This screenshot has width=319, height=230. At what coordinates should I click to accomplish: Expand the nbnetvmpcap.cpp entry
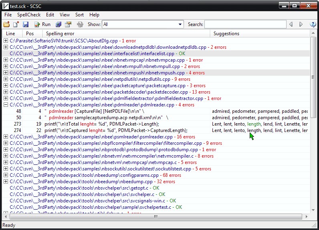click(x=6, y=60)
